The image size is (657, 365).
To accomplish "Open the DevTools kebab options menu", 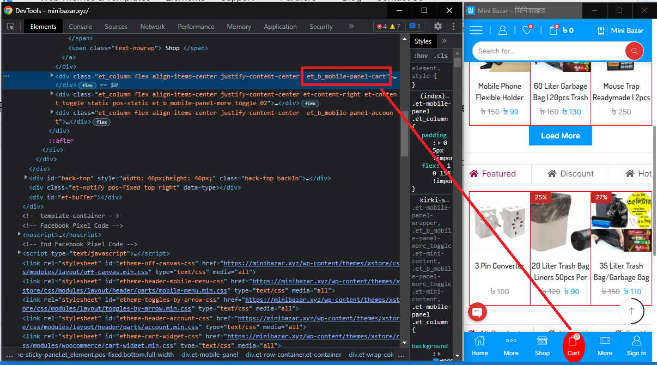I will pyautogui.click(x=453, y=26).
